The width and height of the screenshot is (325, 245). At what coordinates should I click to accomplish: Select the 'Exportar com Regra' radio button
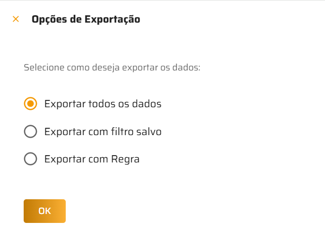click(x=31, y=159)
